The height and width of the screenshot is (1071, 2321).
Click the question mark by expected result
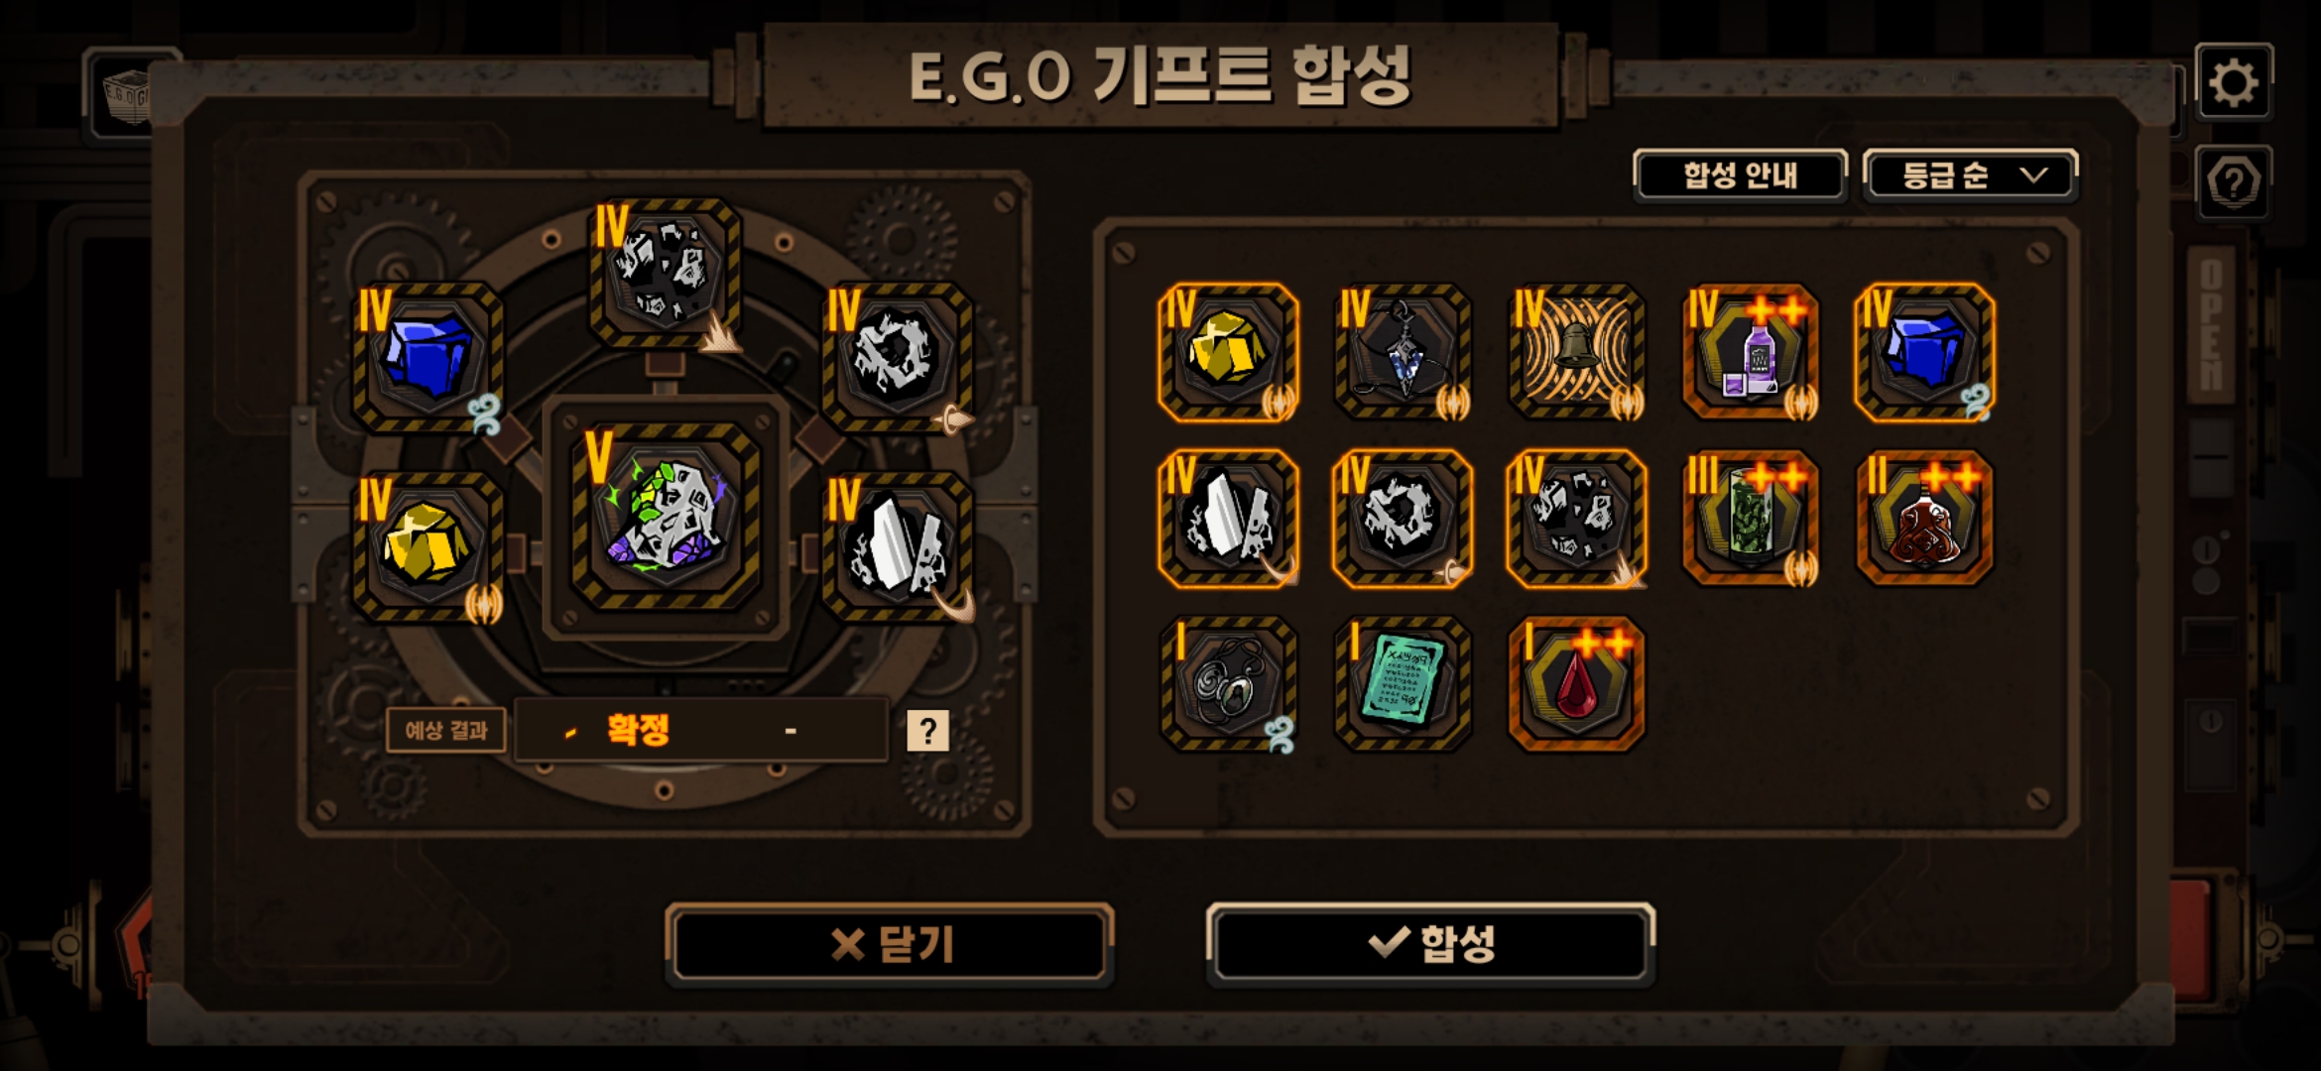click(928, 731)
